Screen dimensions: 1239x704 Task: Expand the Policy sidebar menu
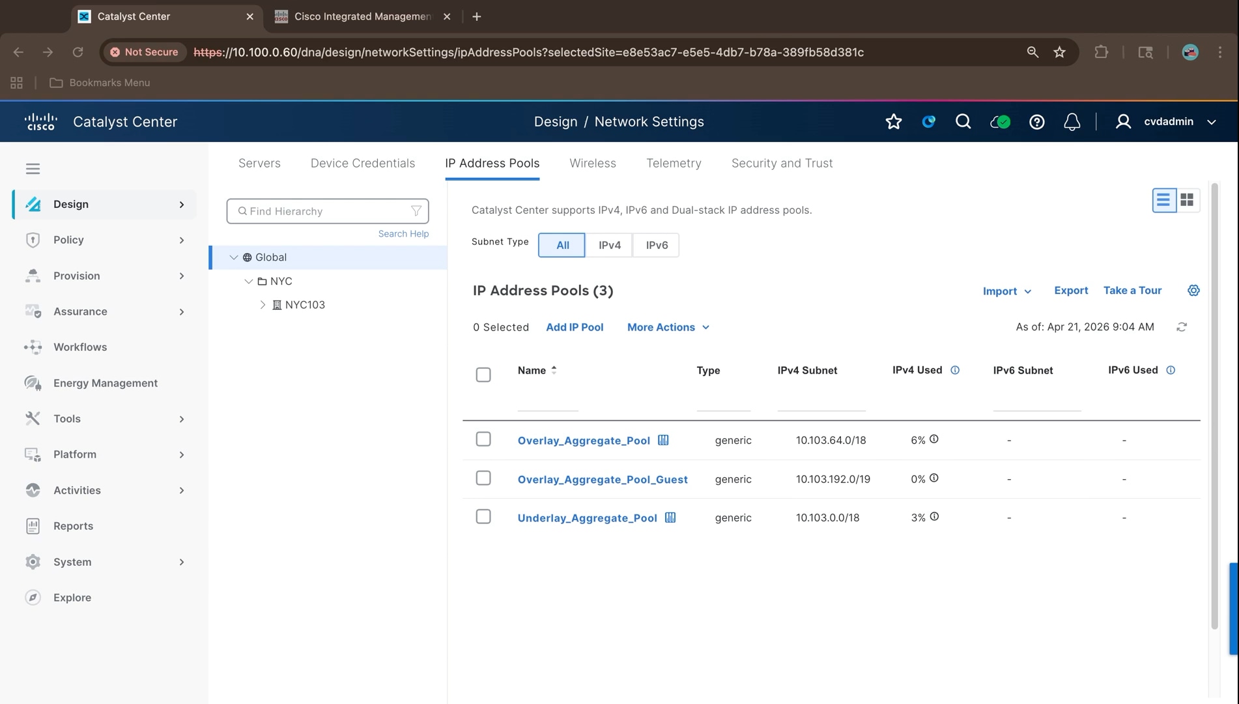[x=104, y=240]
